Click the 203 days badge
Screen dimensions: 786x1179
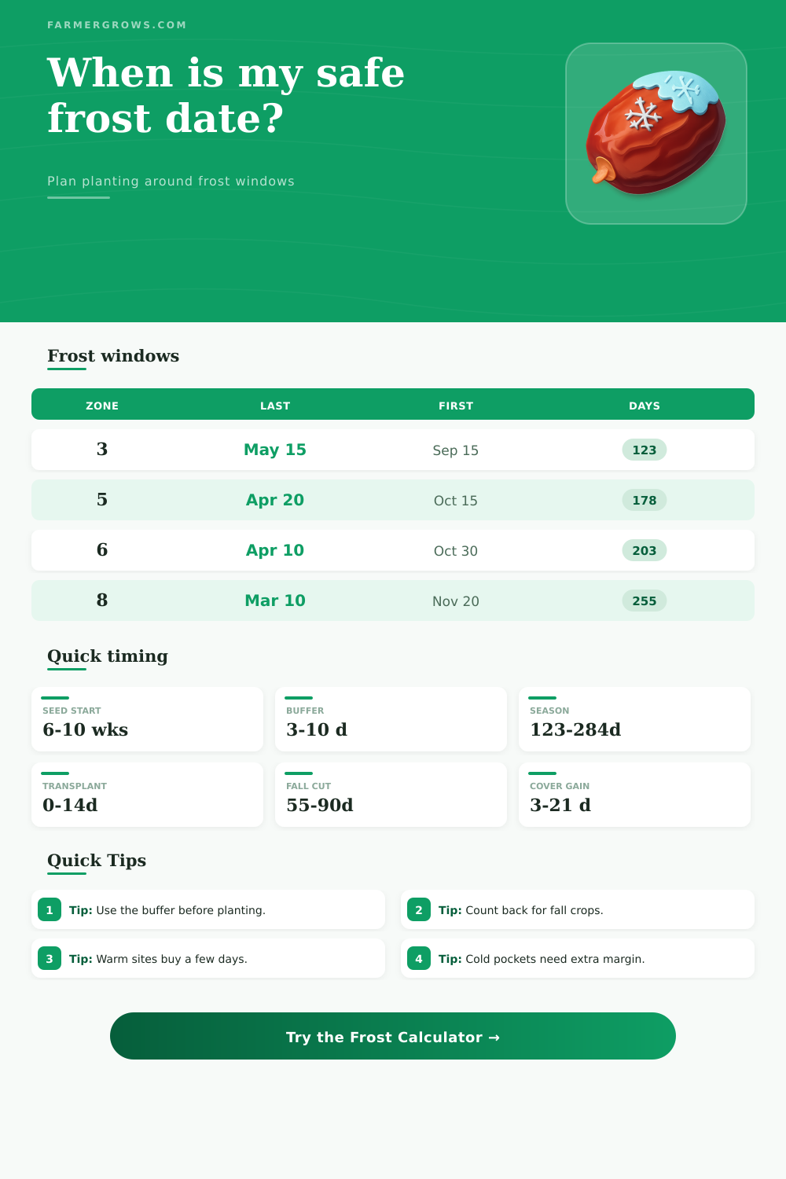[x=645, y=550]
